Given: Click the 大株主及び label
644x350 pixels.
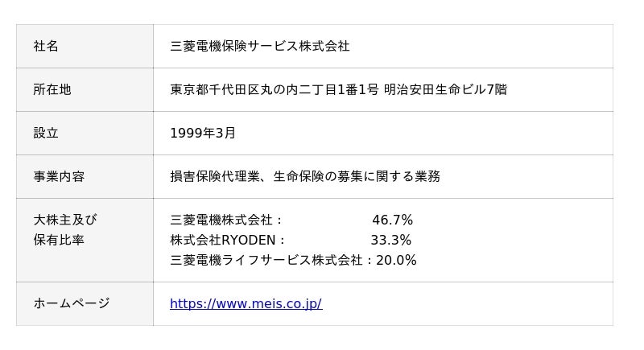Looking at the screenshot, I should [x=65, y=220].
